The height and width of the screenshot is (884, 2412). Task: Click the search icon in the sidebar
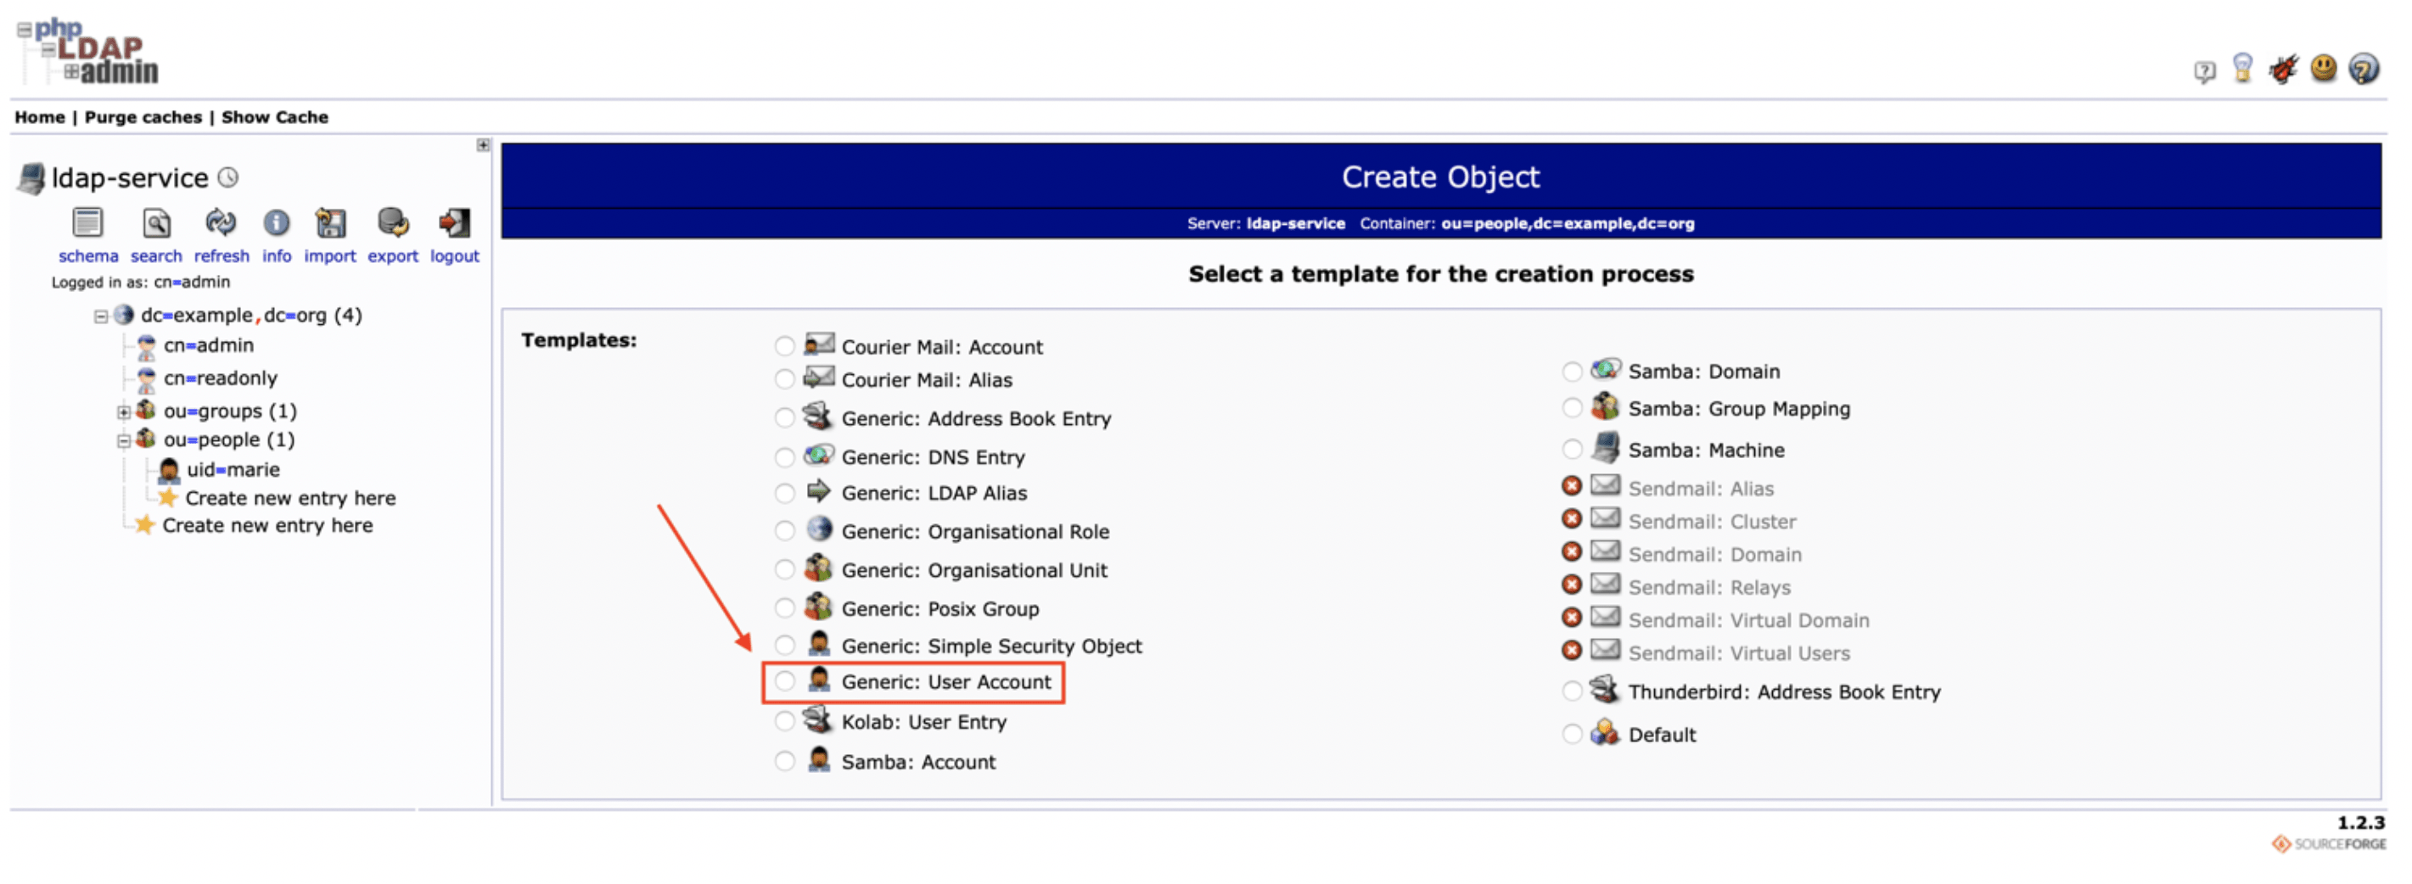(x=156, y=223)
